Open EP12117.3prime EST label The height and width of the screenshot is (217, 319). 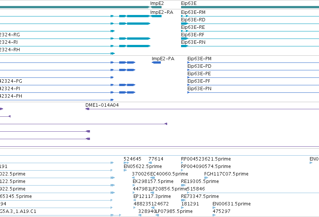point(152,196)
